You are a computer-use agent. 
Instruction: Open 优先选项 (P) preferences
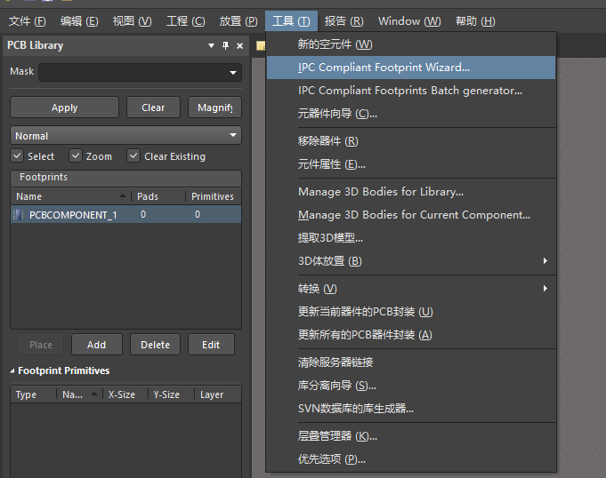411,459
